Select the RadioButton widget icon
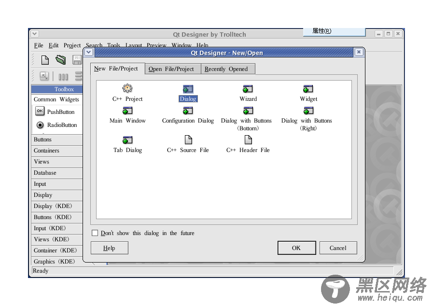Viewport: 433px width, 306px height. (x=40, y=125)
